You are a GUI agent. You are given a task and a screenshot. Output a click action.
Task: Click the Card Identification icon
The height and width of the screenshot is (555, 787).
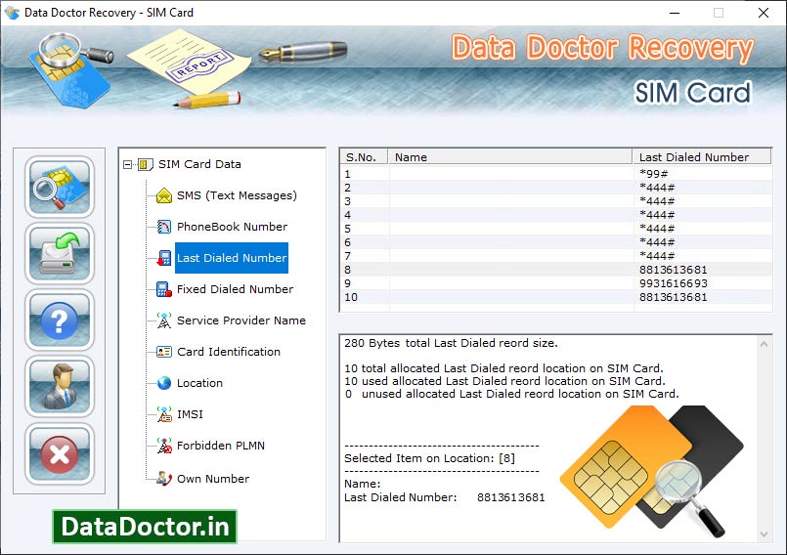click(163, 352)
